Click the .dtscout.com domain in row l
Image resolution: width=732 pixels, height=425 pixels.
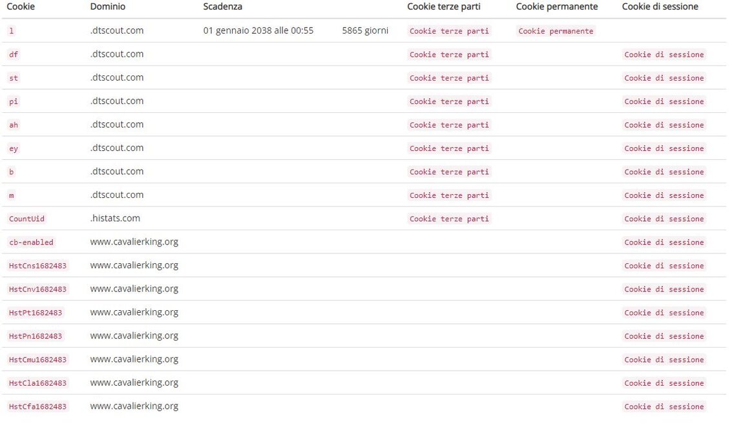tap(117, 30)
